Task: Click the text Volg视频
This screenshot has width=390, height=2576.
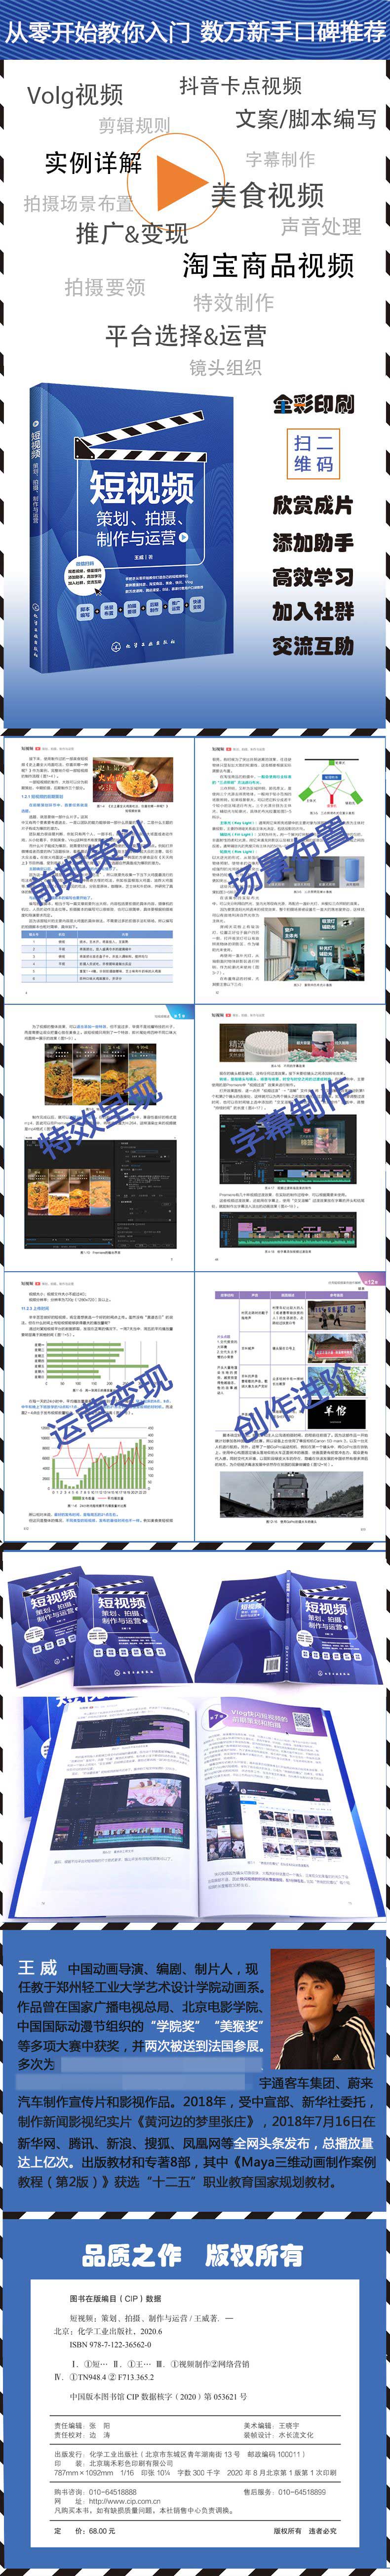Action: (75, 95)
